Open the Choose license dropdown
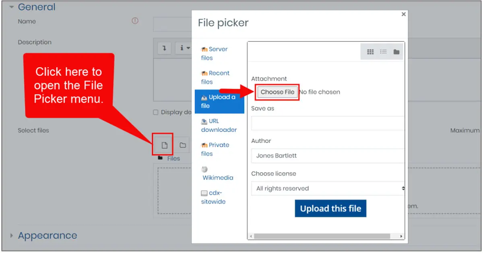 click(x=327, y=188)
